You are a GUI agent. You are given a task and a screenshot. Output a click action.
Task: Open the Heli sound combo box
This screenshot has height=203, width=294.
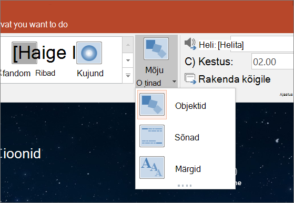pyautogui.click(x=262, y=44)
